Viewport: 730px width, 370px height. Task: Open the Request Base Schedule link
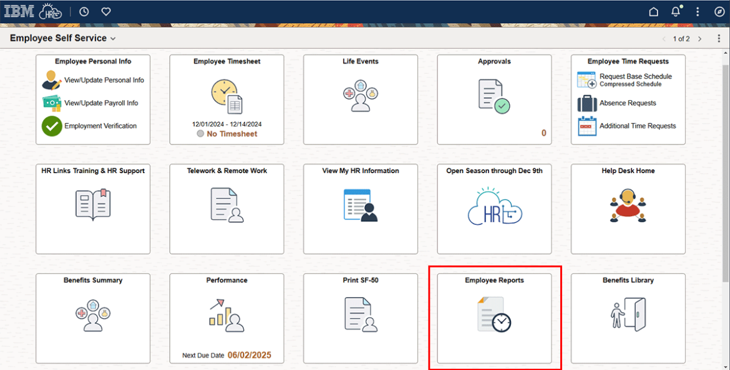click(636, 77)
